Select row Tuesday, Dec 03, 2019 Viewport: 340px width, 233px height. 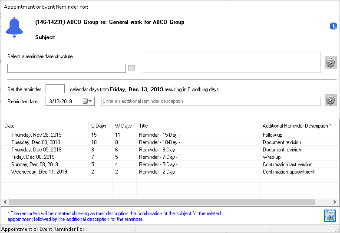click(170, 142)
